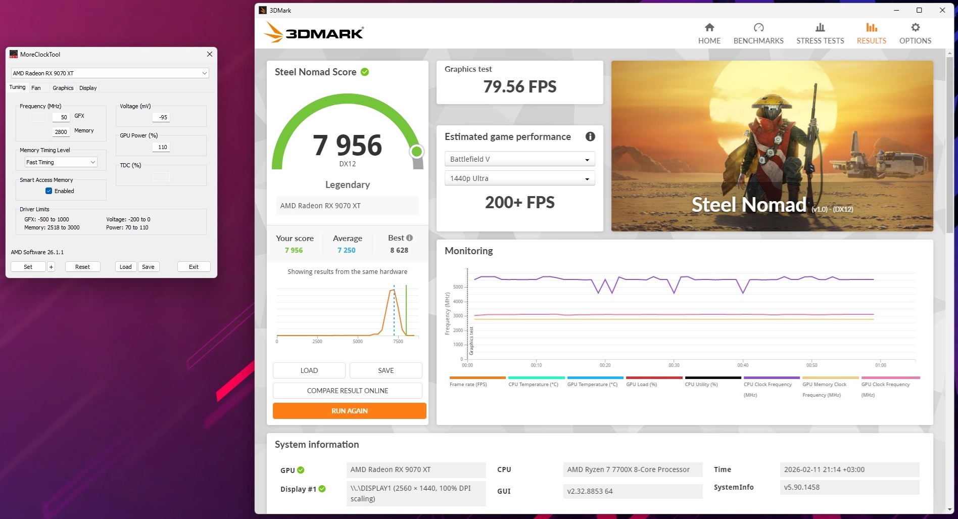Switch to the Fan tab
The width and height of the screenshot is (958, 519).
pos(36,88)
